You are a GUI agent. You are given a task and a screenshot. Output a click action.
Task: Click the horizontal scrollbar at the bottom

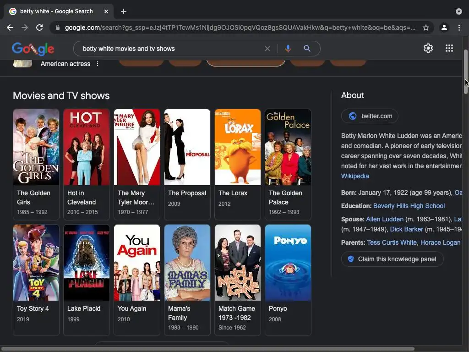pos(207,349)
